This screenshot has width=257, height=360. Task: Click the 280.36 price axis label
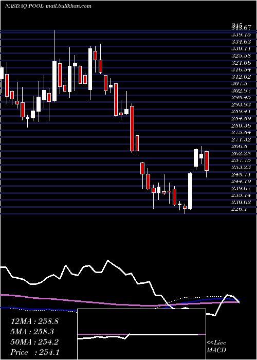[x=241, y=125]
